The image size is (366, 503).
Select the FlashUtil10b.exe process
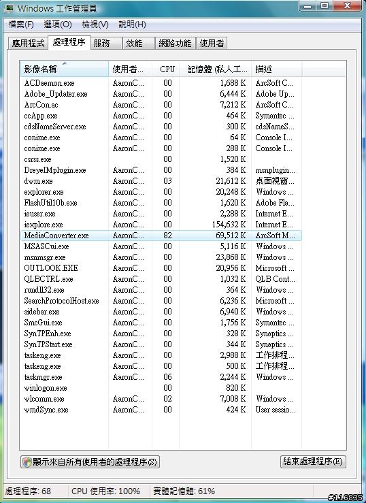click(x=161, y=203)
